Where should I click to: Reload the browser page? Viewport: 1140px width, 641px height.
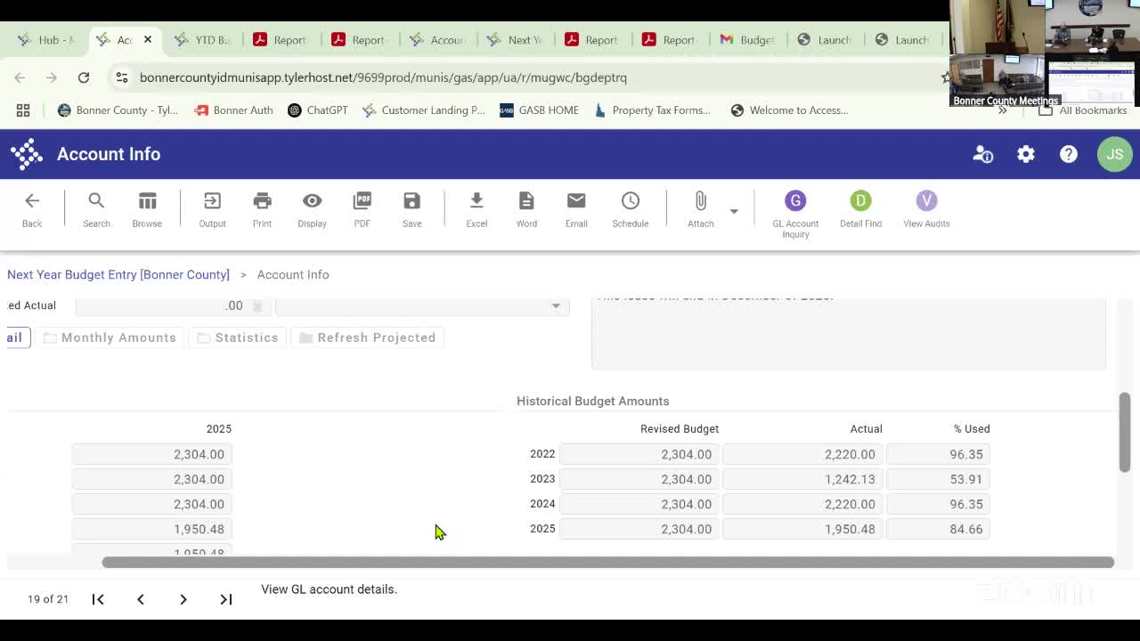(84, 77)
